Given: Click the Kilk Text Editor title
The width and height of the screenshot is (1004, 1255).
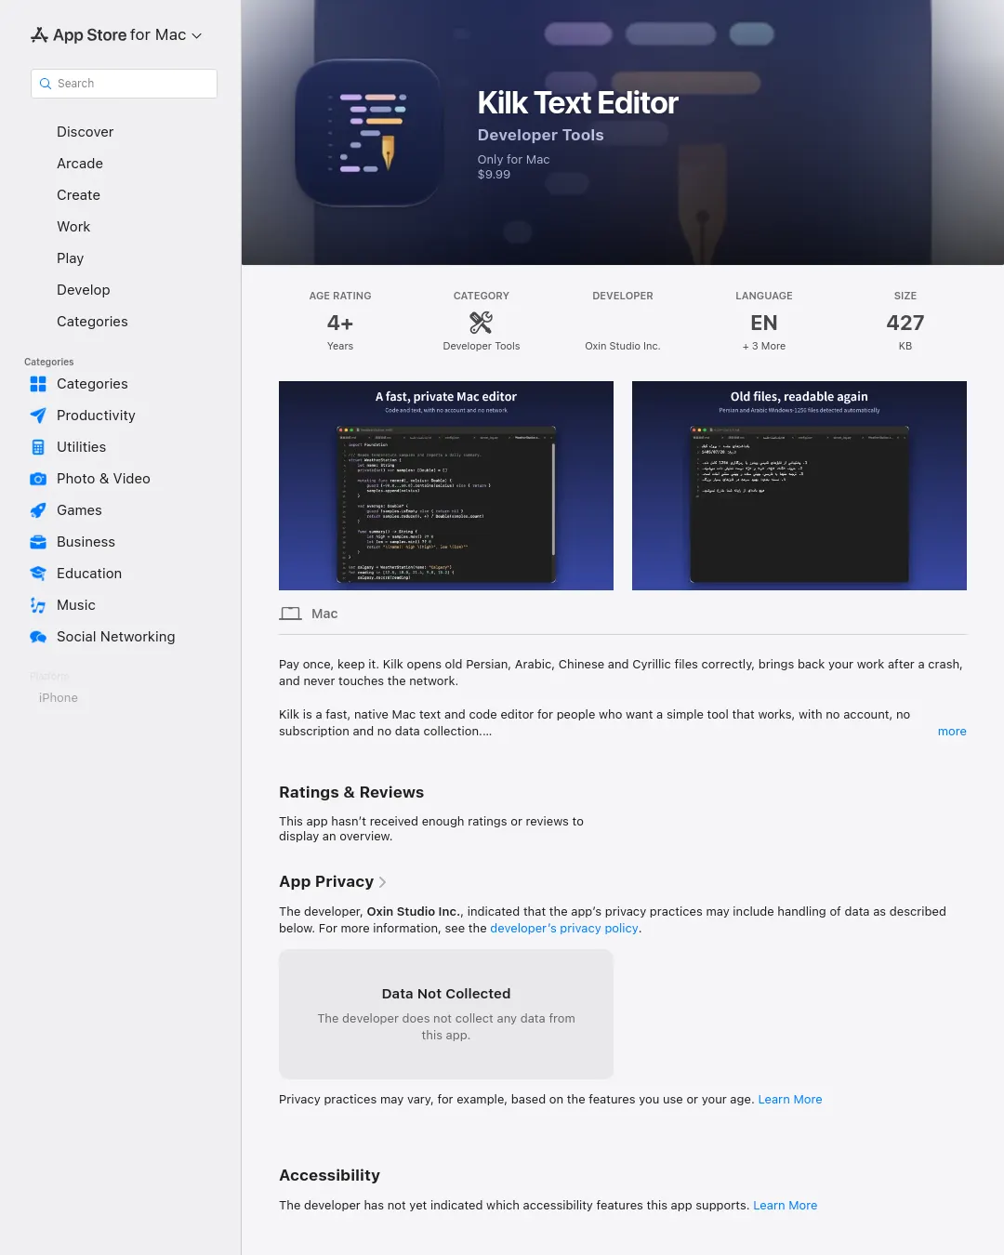Looking at the screenshot, I should pyautogui.click(x=578, y=102).
